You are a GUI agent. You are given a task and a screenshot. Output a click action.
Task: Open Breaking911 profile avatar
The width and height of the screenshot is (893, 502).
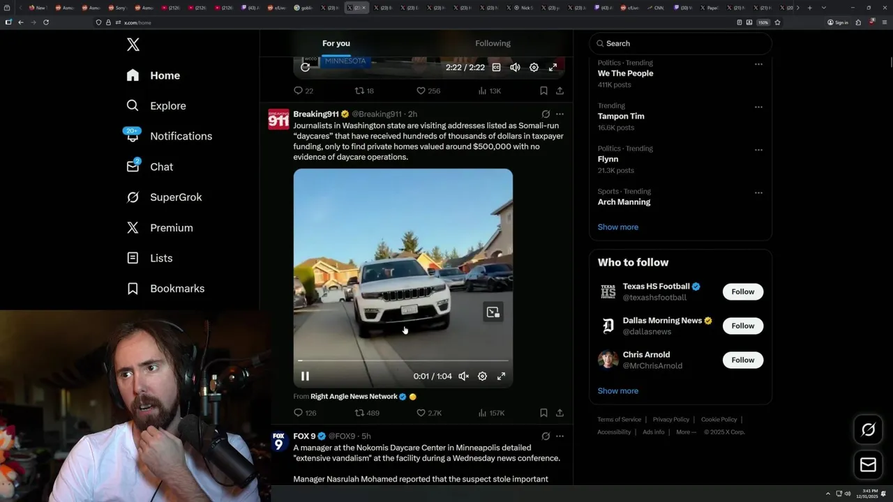[x=278, y=119]
